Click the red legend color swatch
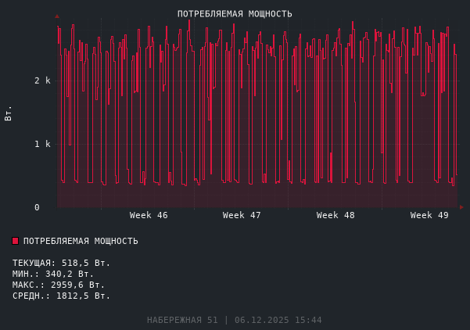Image resolution: width=470 pixels, height=330 pixels. point(15,241)
